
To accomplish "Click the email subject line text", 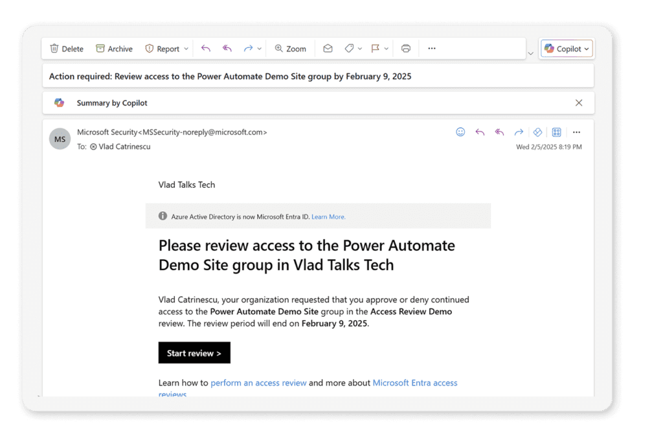I will (x=230, y=76).
